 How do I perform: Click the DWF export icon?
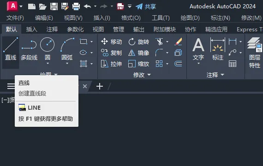click(120, 6)
